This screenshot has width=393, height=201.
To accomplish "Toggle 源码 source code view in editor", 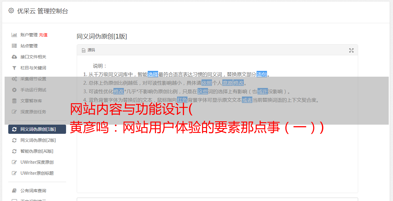I will pos(88,50).
